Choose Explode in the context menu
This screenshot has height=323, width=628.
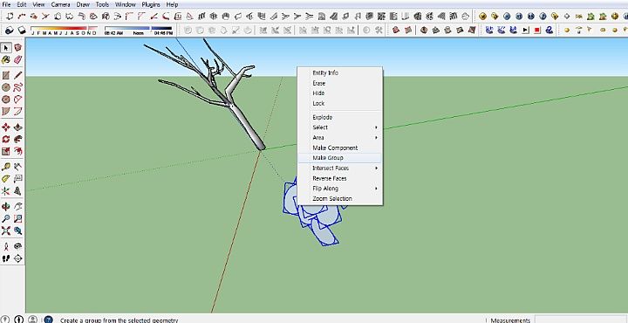pyautogui.click(x=340, y=118)
